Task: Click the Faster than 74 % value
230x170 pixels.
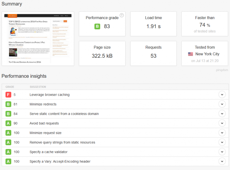Action: tap(205, 25)
